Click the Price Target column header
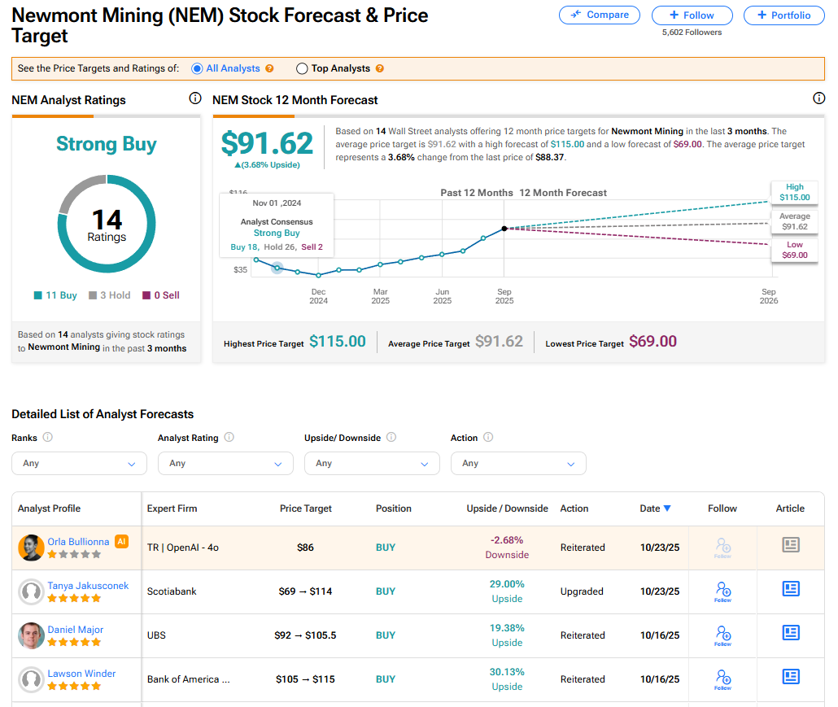838x707 pixels. (306, 508)
